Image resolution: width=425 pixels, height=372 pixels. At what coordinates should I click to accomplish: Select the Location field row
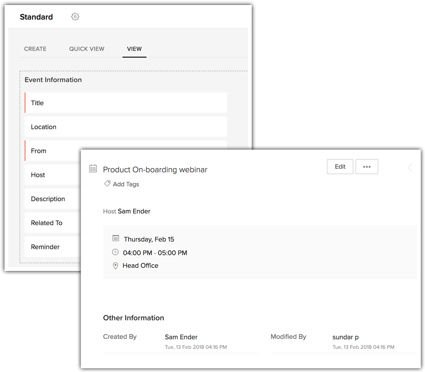coord(126,127)
